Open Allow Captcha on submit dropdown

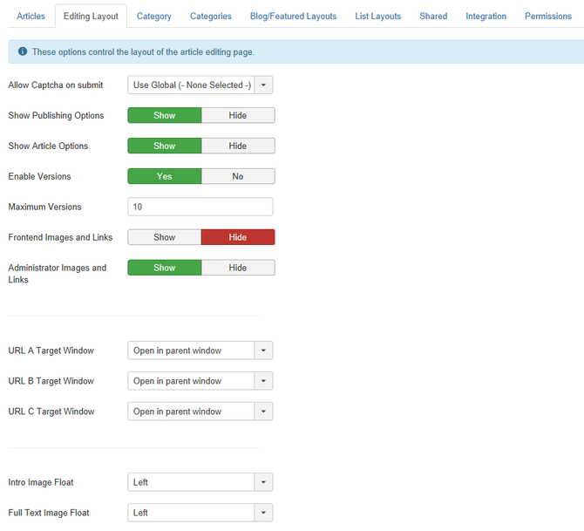coord(200,85)
